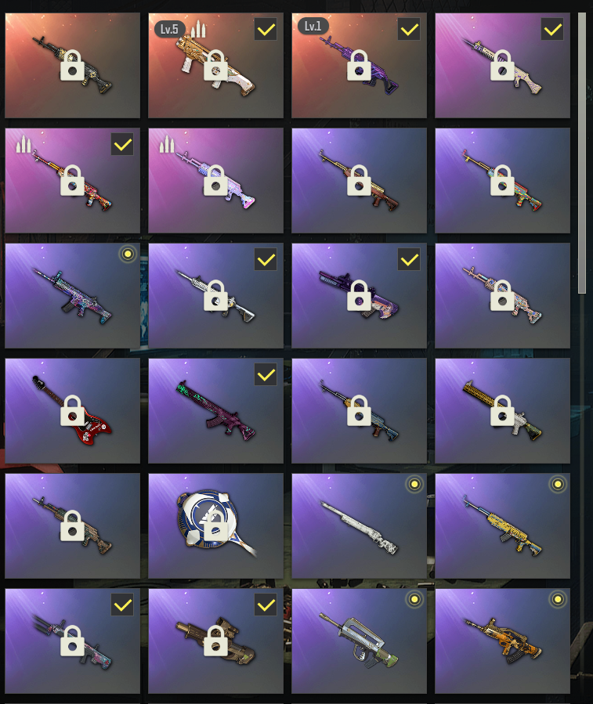Click the lock on the purple Lv.1 rifle
The image size is (593, 704).
click(x=359, y=66)
